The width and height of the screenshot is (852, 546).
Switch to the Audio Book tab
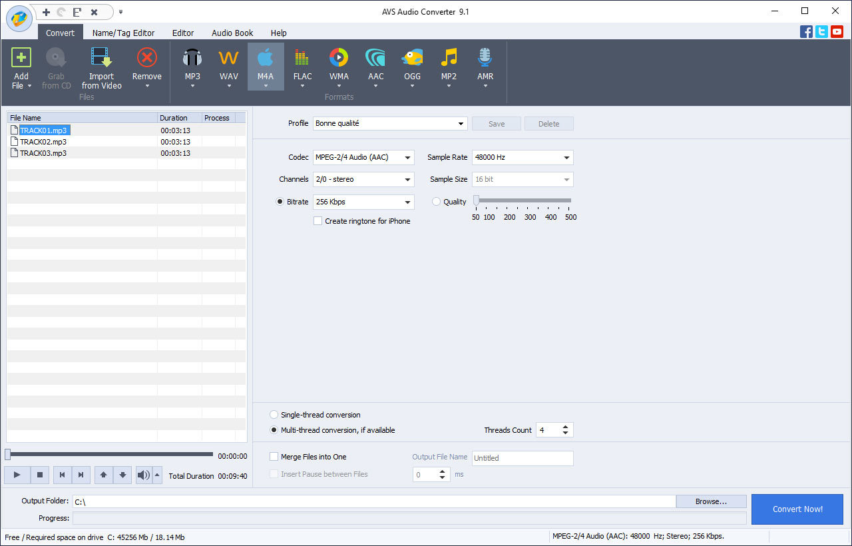232,33
